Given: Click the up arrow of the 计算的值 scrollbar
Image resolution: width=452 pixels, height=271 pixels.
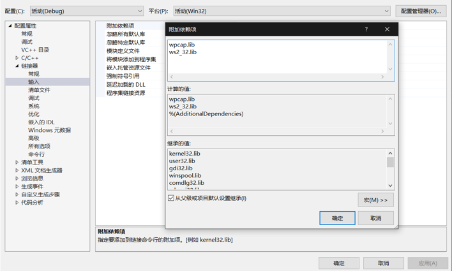Looking at the screenshot, I should (390, 99).
